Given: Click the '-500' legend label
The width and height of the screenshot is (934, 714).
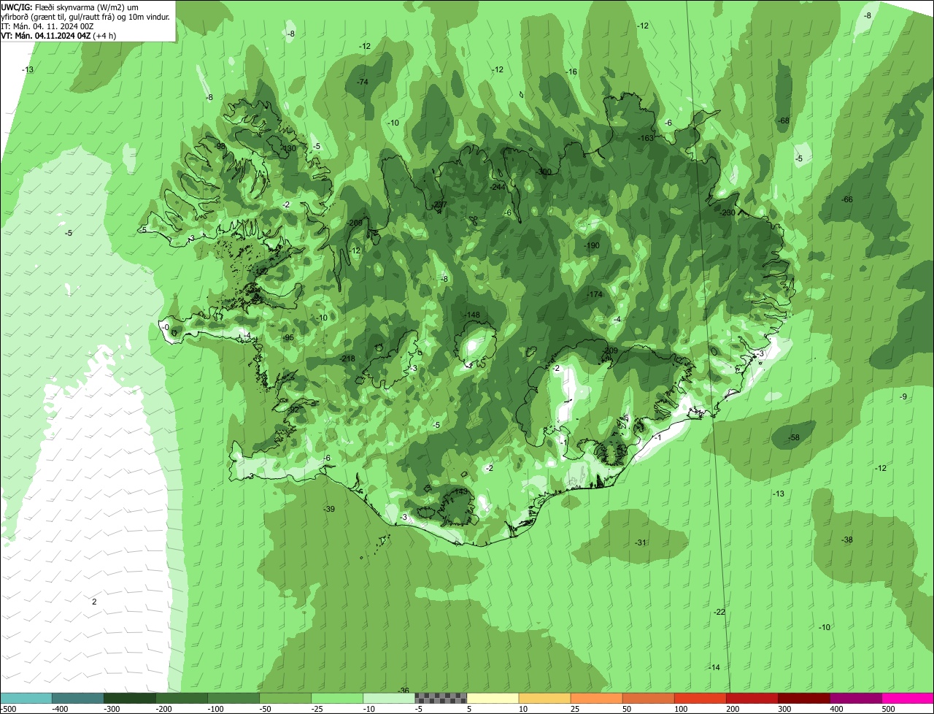Looking at the screenshot, I should coord(9,709).
